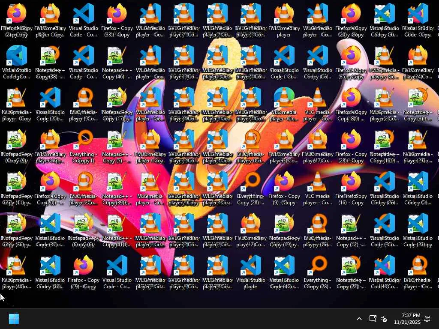Image resolution: width=439 pixels, height=329 pixels.
Task: Show hidden system tray icons
Action: pos(359,319)
